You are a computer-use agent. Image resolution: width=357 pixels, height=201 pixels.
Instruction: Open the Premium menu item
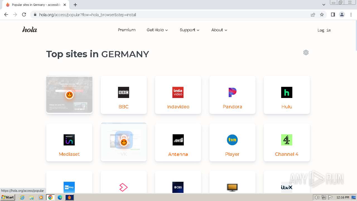point(127,30)
